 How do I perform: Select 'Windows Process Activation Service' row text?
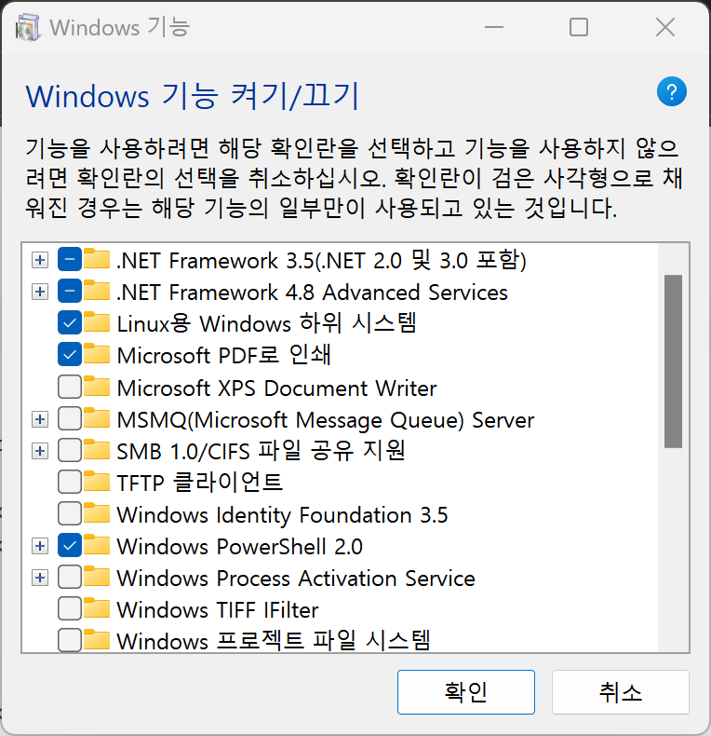[x=295, y=579]
